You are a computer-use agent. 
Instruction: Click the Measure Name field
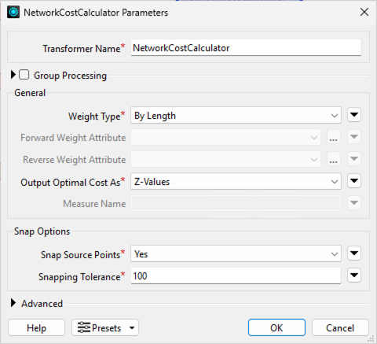pos(236,203)
